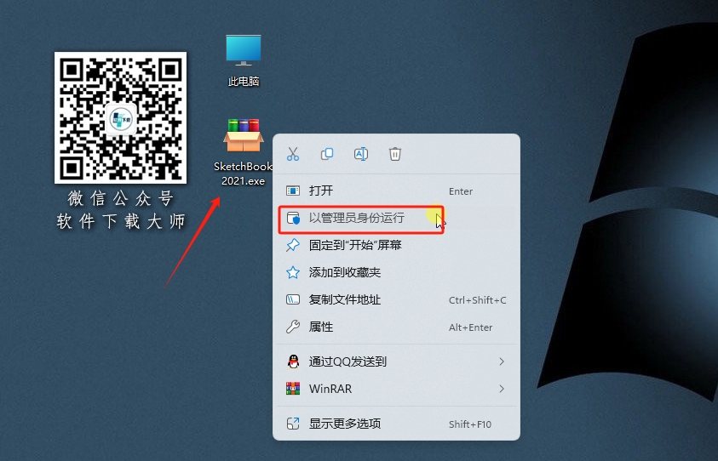This screenshot has height=461, width=718.
Task: Click the chevron next to WinRAR
Action: pyautogui.click(x=502, y=389)
